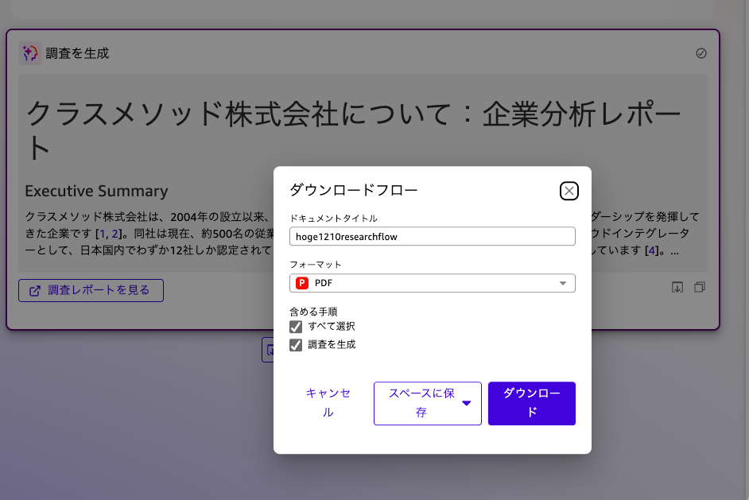Click the AI sparkle icon beside 調査を生成
Screen dimensions: 749x500
click(29, 52)
